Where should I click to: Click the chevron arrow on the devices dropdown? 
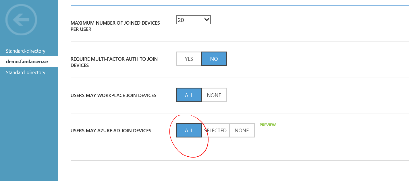click(207, 20)
